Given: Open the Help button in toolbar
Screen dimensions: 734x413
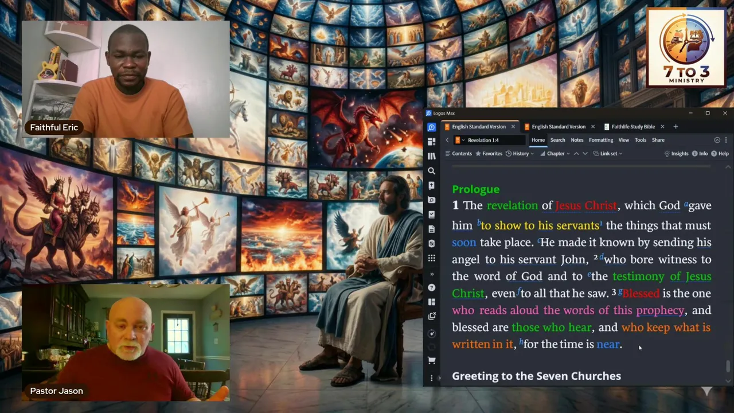Looking at the screenshot, I should [720, 154].
